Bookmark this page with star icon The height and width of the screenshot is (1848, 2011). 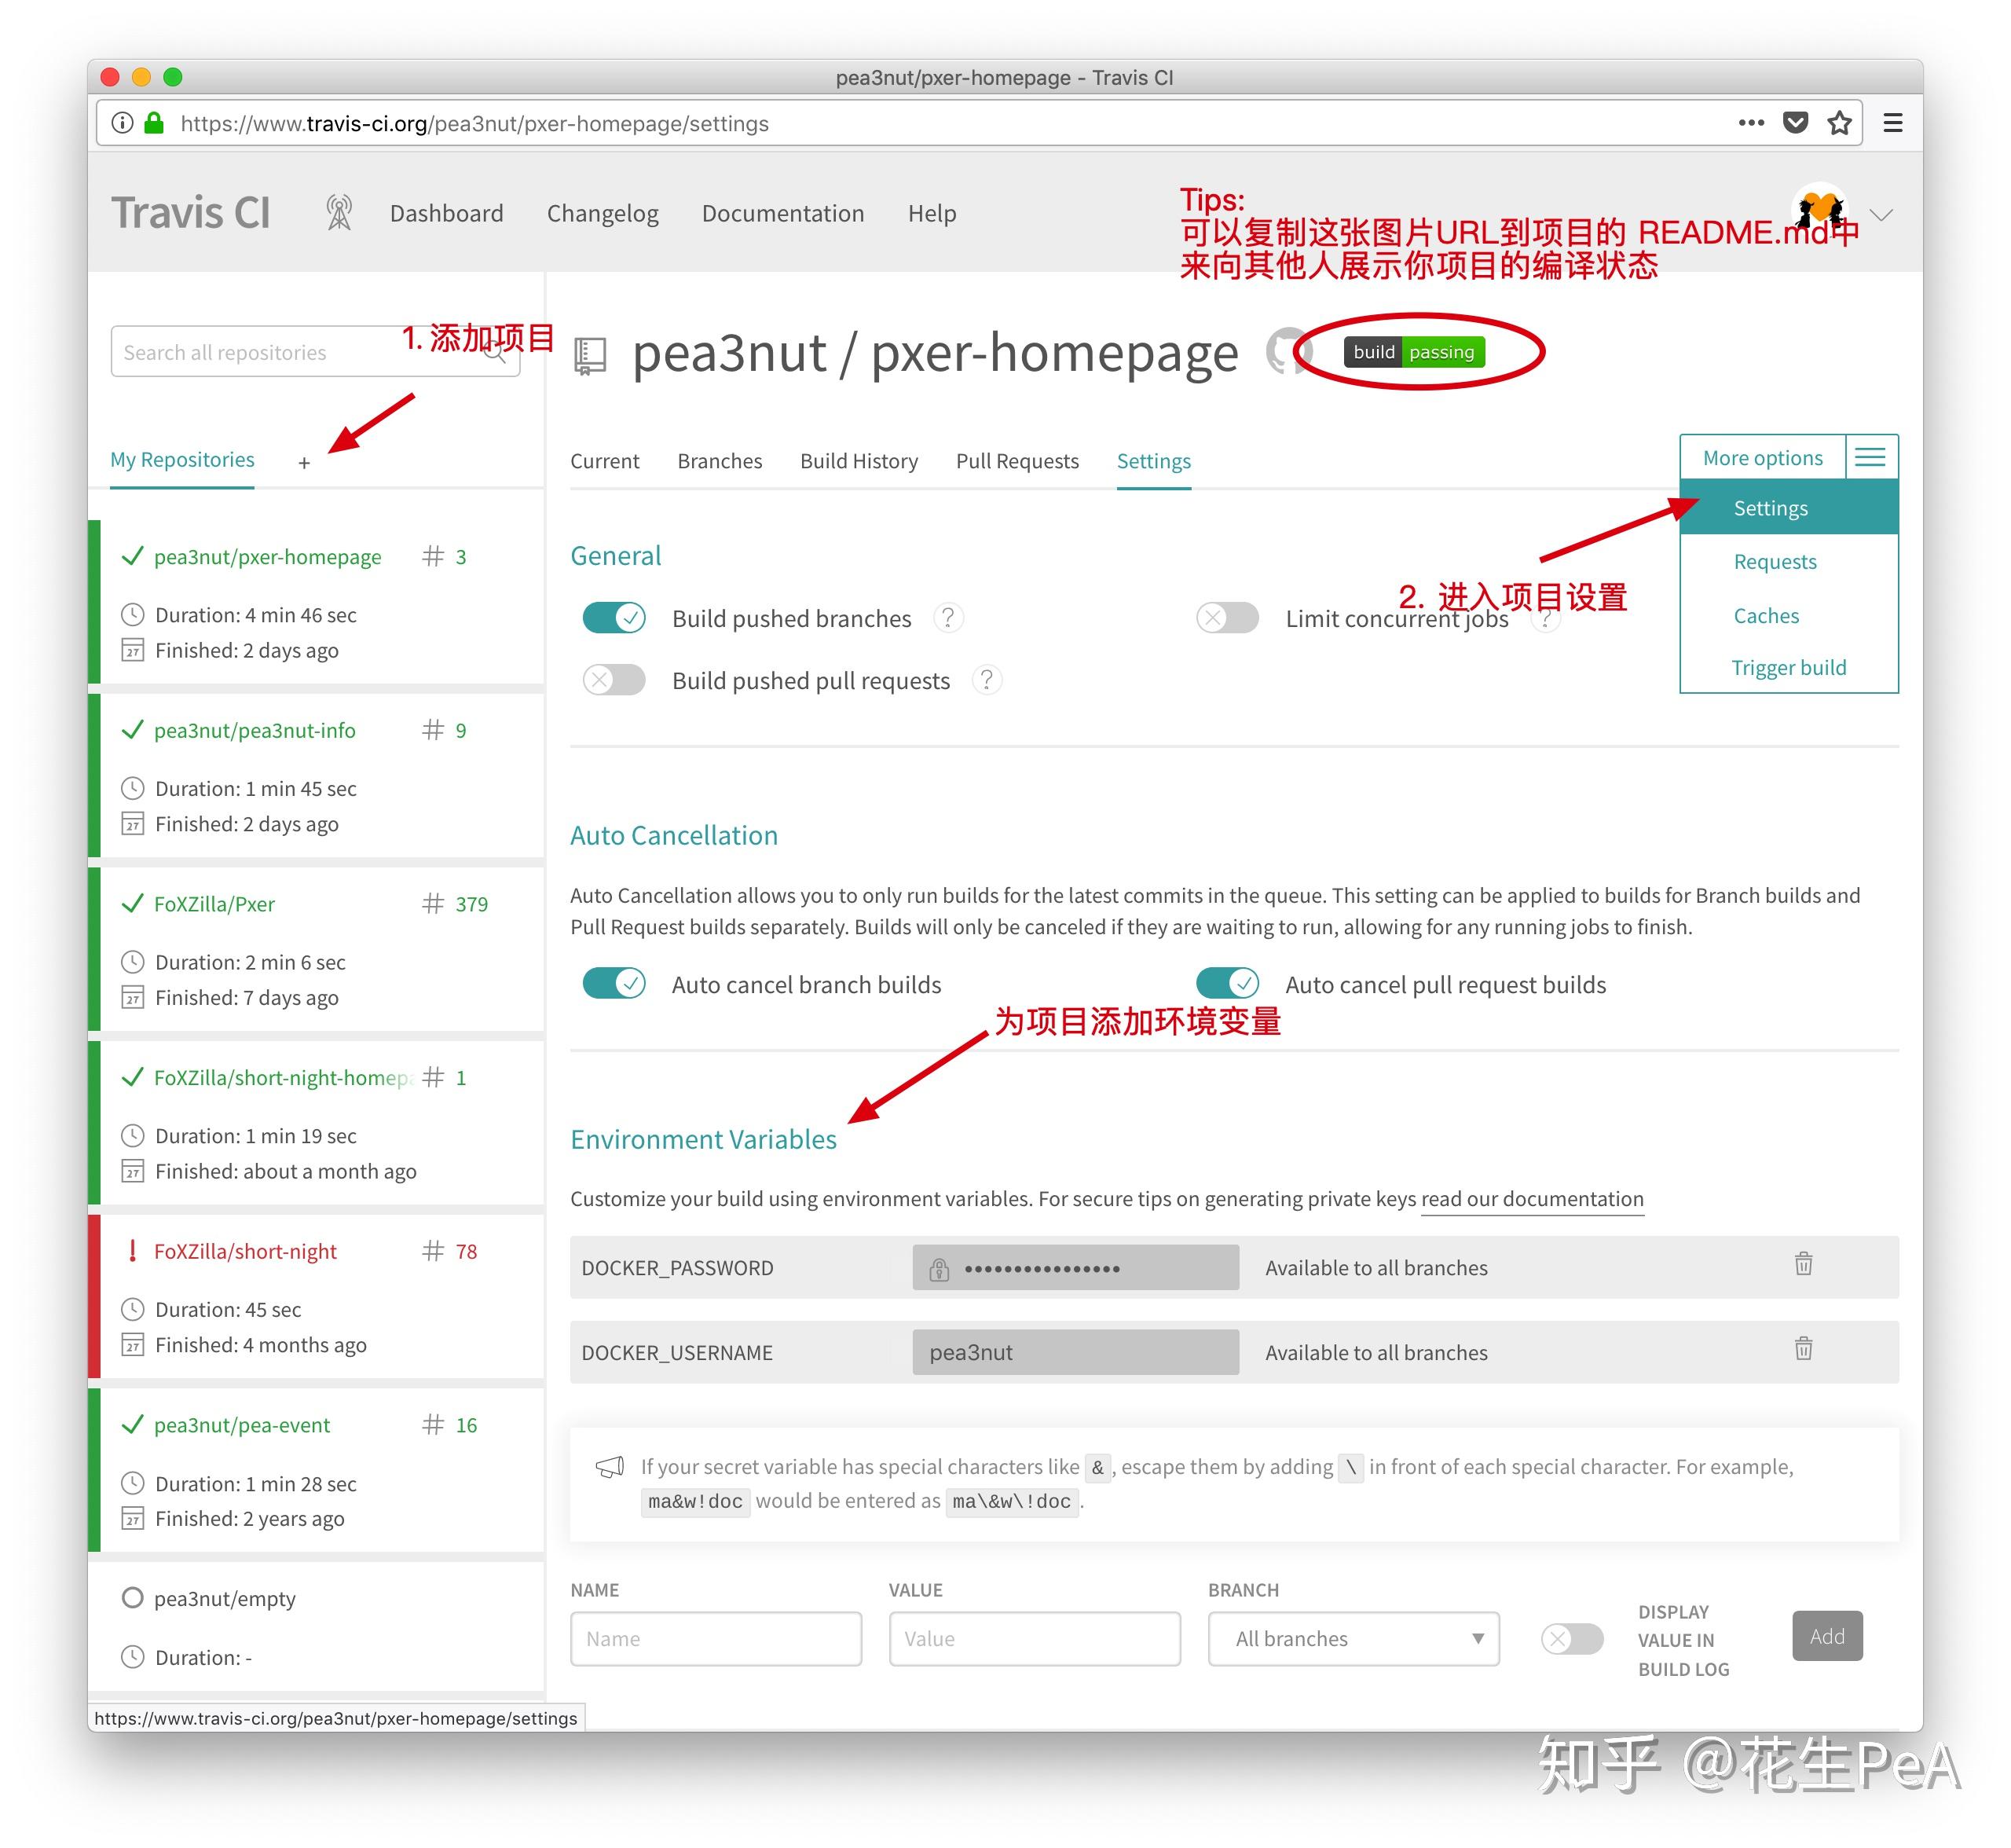[1839, 123]
